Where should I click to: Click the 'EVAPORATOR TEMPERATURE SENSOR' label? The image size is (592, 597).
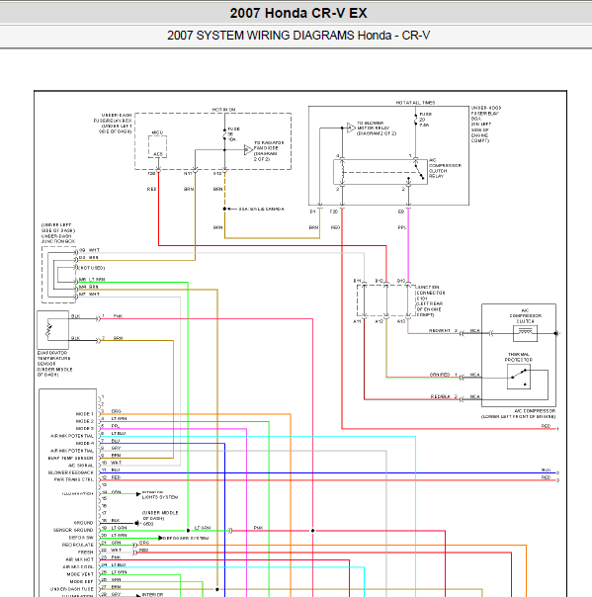pyautogui.click(x=54, y=364)
